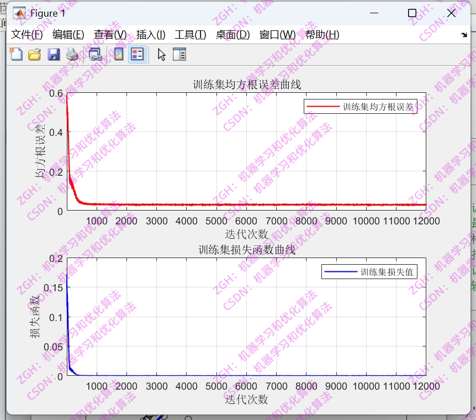The height and width of the screenshot is (420, 476).
Task: Click the Link Plot toolbar icon
Action: (x=95, y=55)
